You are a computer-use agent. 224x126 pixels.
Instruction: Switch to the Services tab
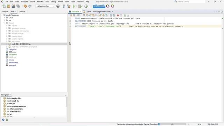(x=22, y=12)
